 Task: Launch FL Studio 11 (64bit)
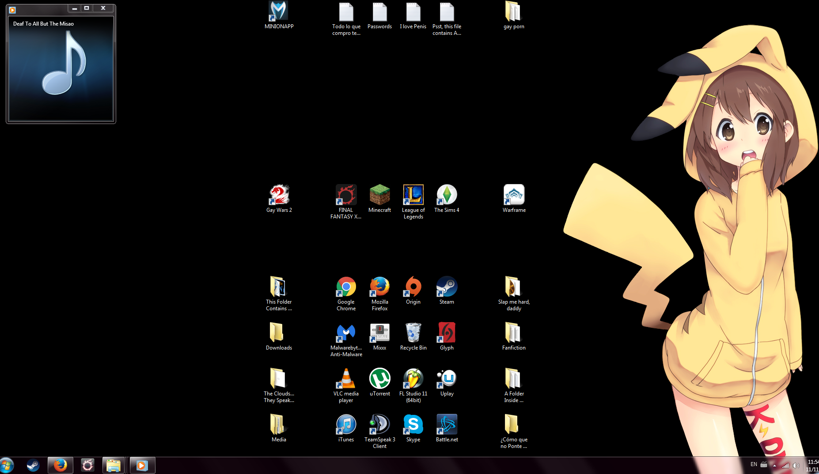(x=413, y=385)
